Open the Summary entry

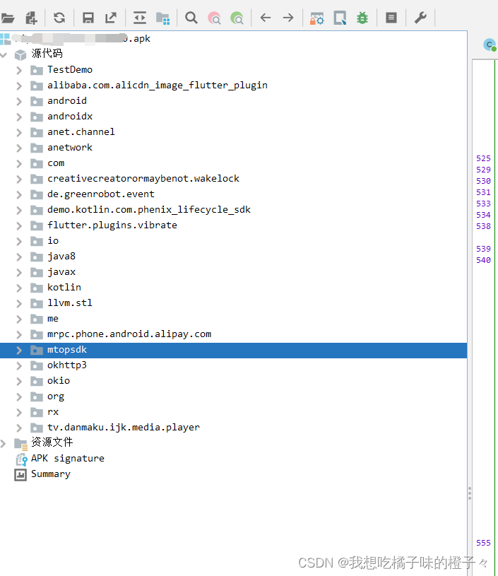[x=50, y=474]
